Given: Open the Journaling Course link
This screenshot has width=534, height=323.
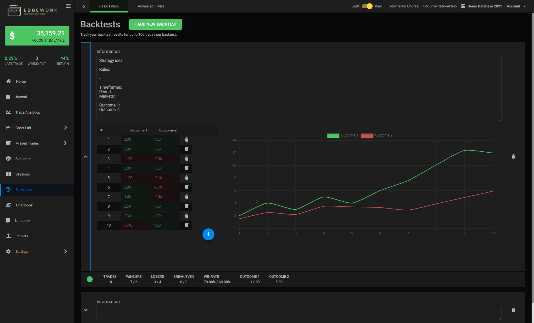Looking at the screenshot, I should (404, 6).
